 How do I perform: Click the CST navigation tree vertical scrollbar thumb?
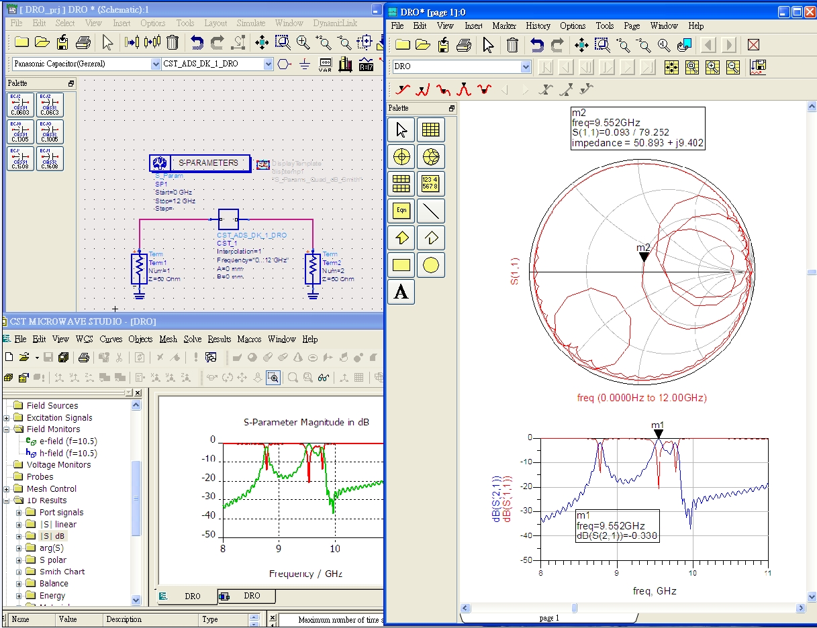point(136,497)
